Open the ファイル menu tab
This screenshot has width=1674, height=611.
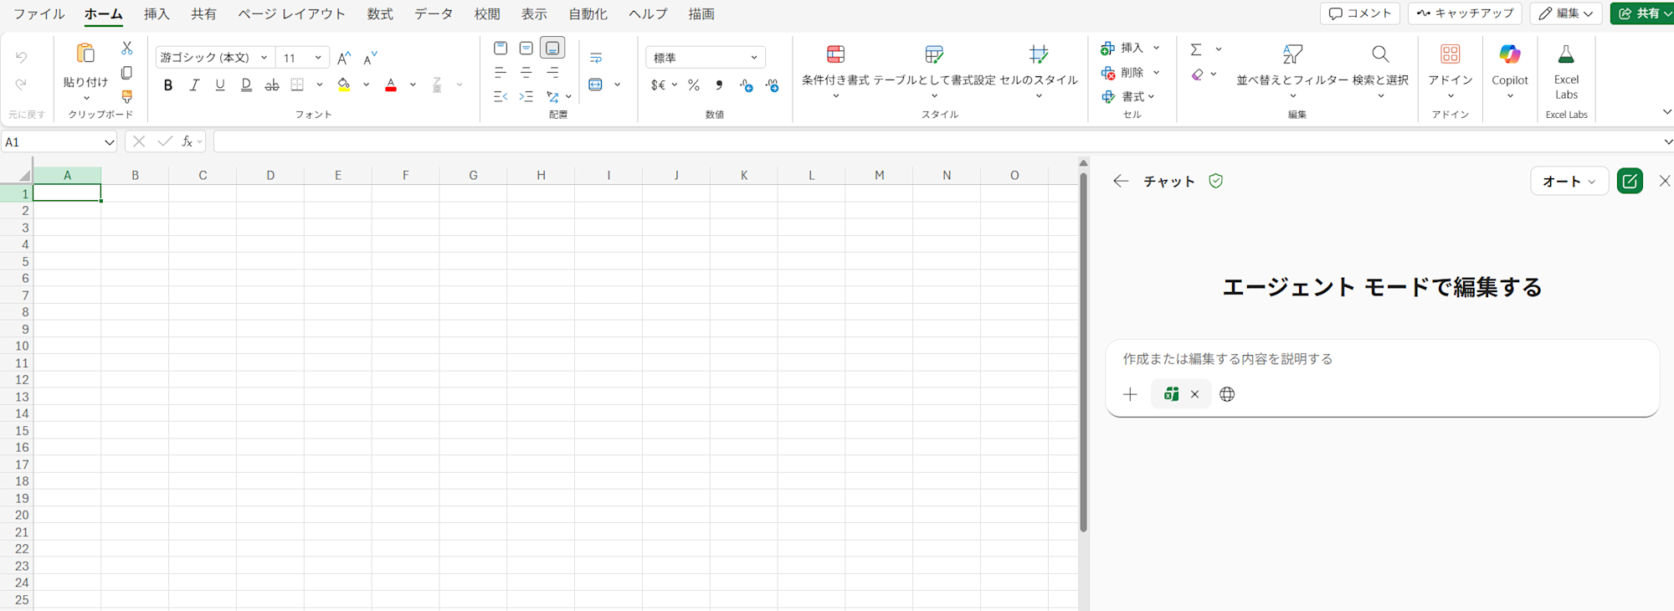[x=39, y=14]
